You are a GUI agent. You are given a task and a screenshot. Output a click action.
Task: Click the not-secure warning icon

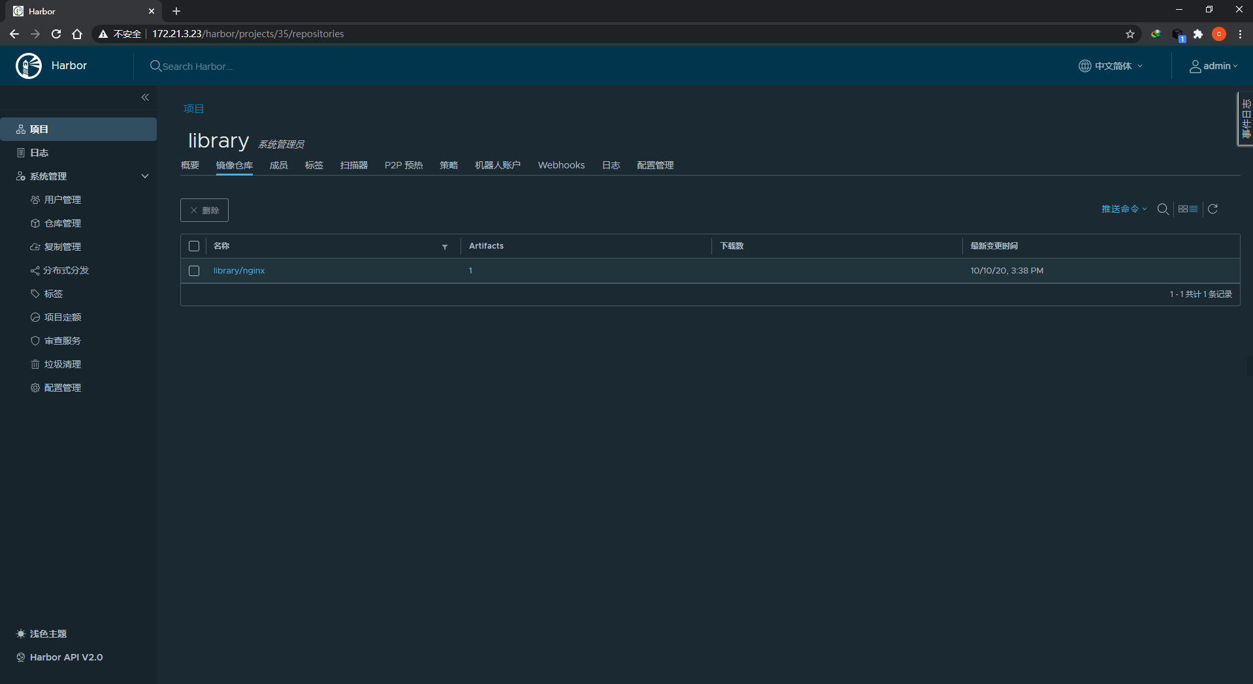[x=103, y=34]
